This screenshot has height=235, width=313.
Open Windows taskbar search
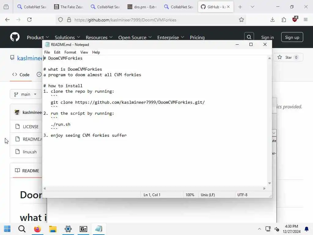22,229
